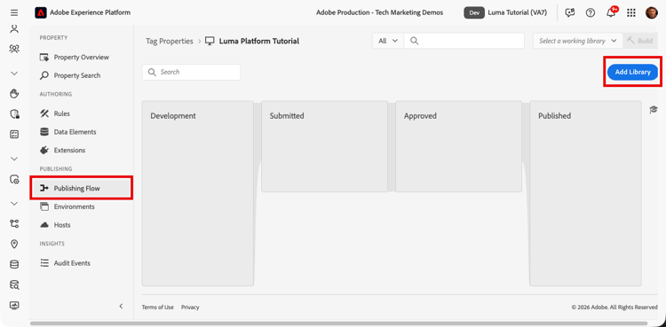The image size is (666, 327).
Task: Click the magnifier icon in the top search bar
Action: click(x=415, y=41)
